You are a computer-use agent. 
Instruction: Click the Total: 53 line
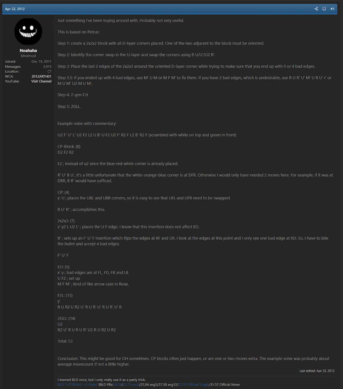65,341
